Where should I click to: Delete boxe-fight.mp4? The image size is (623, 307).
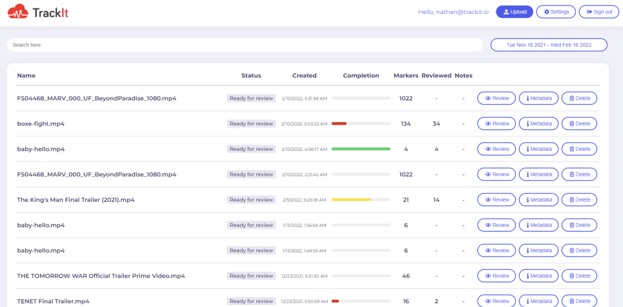click(x=579, y=123)
